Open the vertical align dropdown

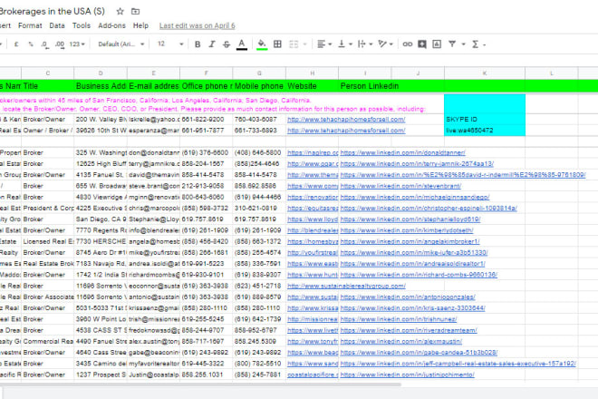[345, 44]
